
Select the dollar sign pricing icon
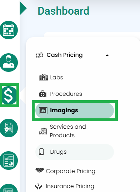9,95
